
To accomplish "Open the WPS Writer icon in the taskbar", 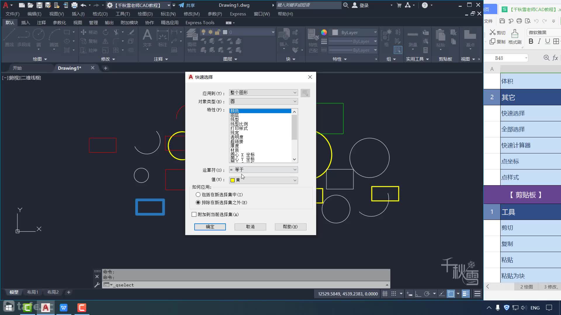I will pyautogui.click(x=64, y=308).
